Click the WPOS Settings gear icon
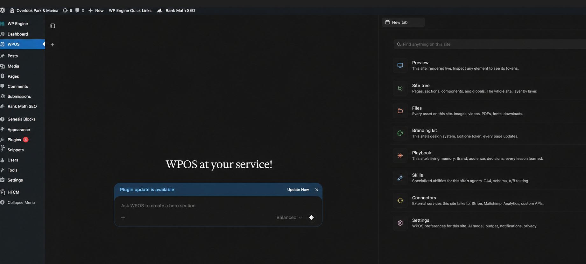Screen dimensions: 586x264 pos(400,223)
